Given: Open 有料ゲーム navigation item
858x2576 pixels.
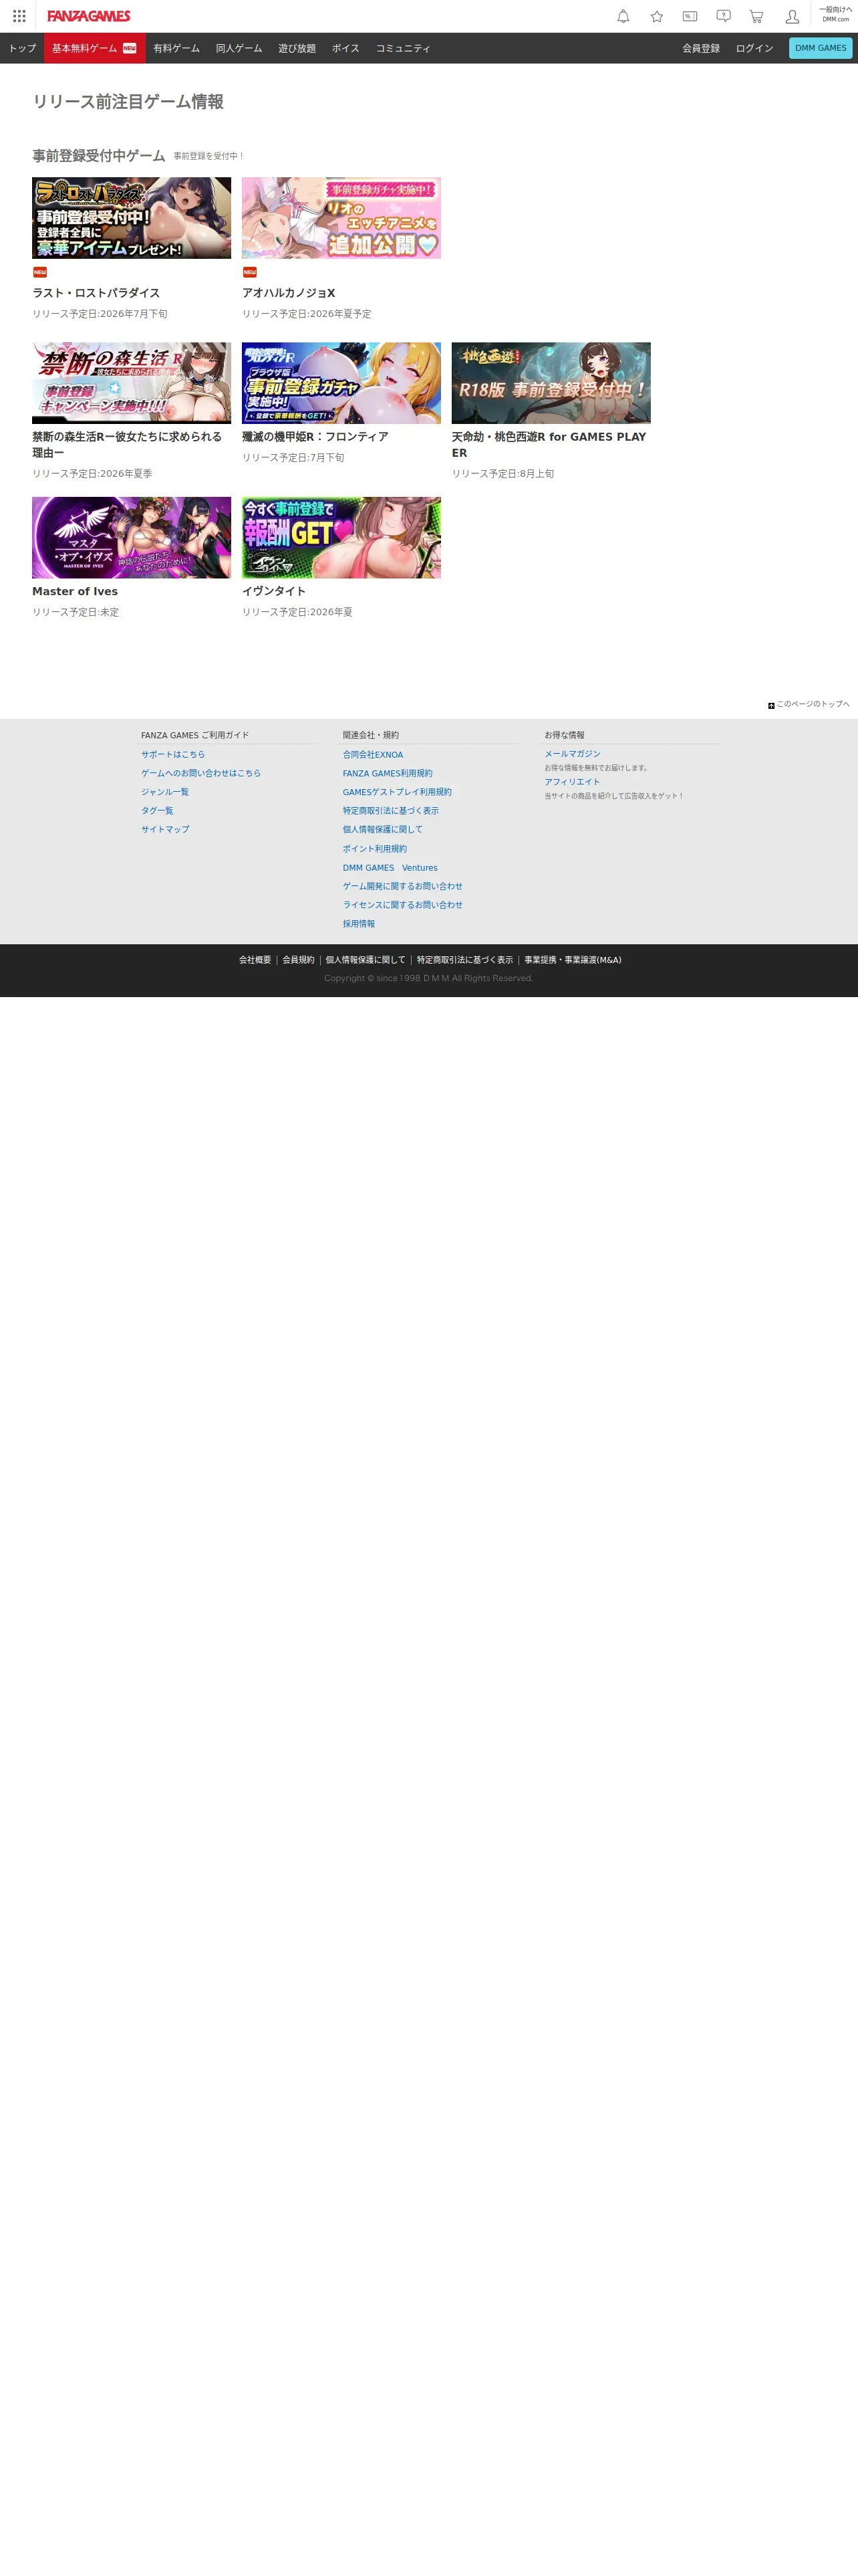Looking at the screenshot, I should 177,48.
